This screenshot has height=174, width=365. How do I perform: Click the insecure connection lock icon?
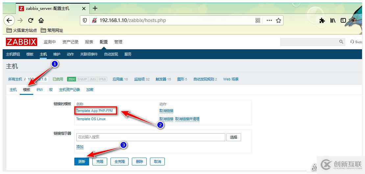pos(94,20)
